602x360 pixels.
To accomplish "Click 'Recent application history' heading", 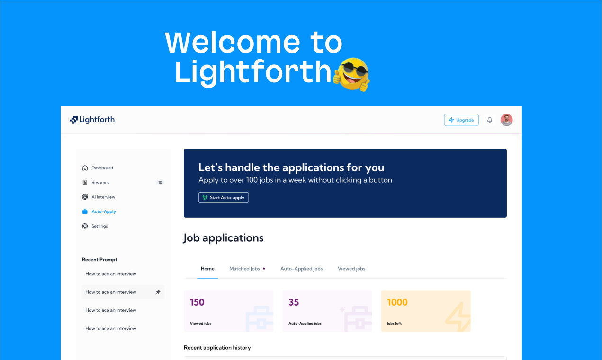I will (x=217, y=348).
